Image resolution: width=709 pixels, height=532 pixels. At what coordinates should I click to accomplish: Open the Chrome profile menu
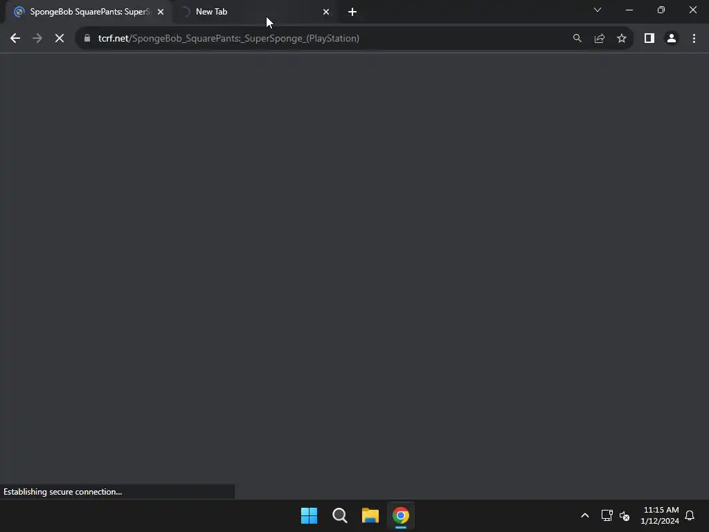(x=672, y=39)
